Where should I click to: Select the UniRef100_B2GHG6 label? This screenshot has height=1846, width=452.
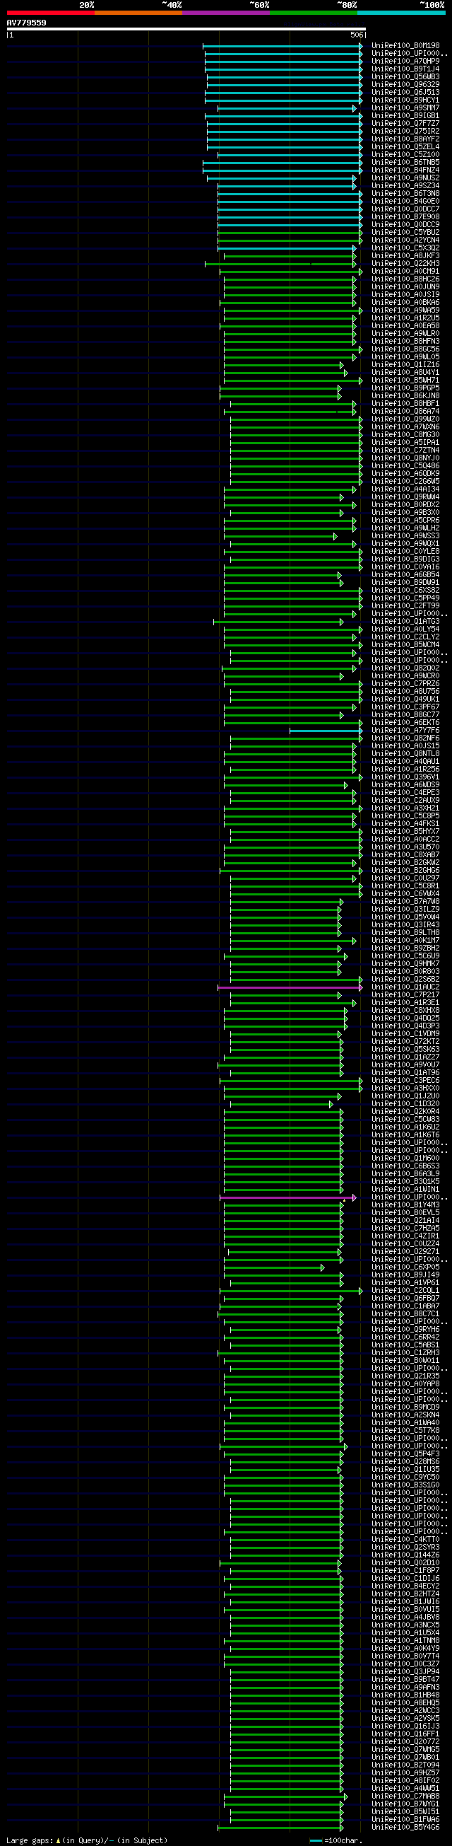405,871
